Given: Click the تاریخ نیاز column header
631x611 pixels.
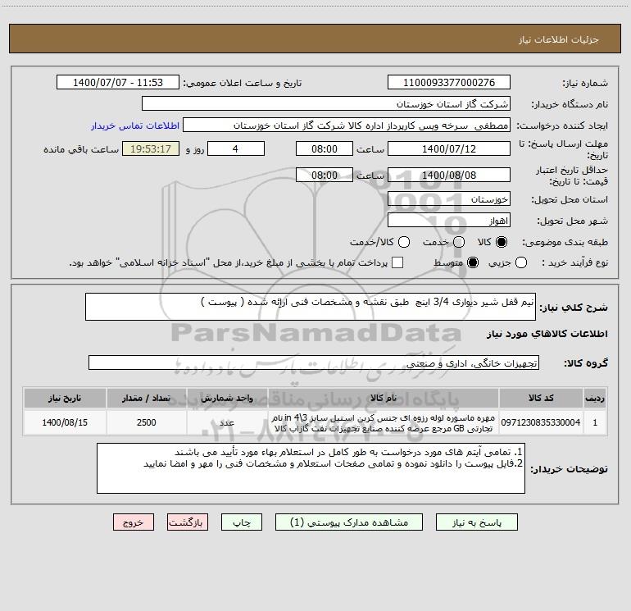Looking at the screenshot, I should [65, 398].
